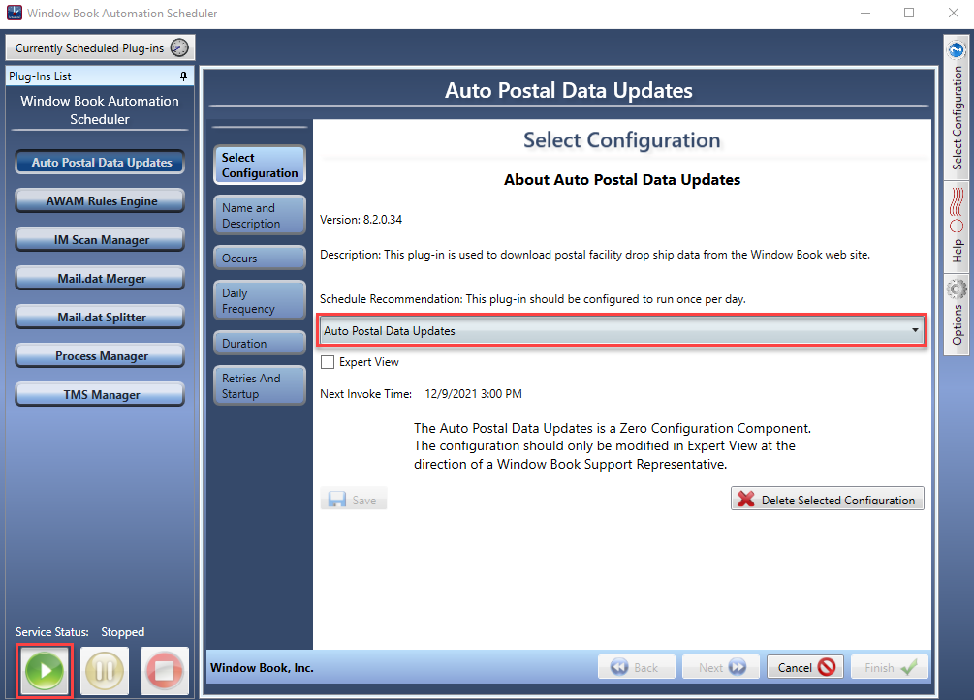Screen dimensions: 974x700
Task: Open the Options side tab
Action: point(957,315)
